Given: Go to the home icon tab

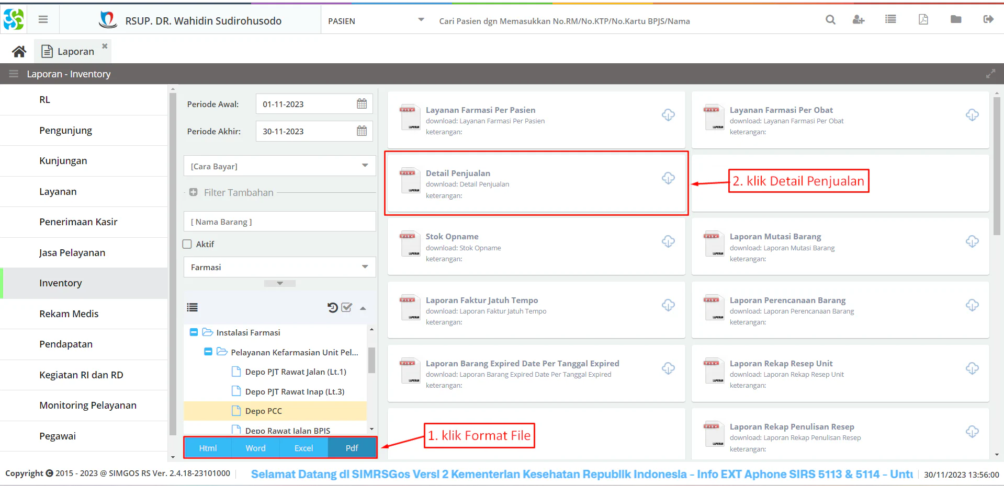Looking at the screenshot, I should point(19,51).
